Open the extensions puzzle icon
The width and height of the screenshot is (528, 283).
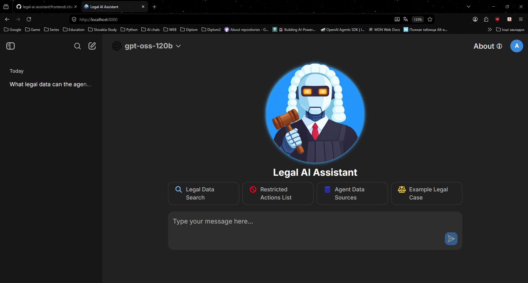[486, 19]
